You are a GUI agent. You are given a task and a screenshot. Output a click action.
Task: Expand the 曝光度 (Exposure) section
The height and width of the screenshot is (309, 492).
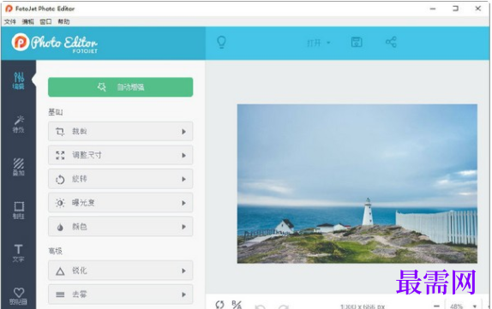click(121, 203)
